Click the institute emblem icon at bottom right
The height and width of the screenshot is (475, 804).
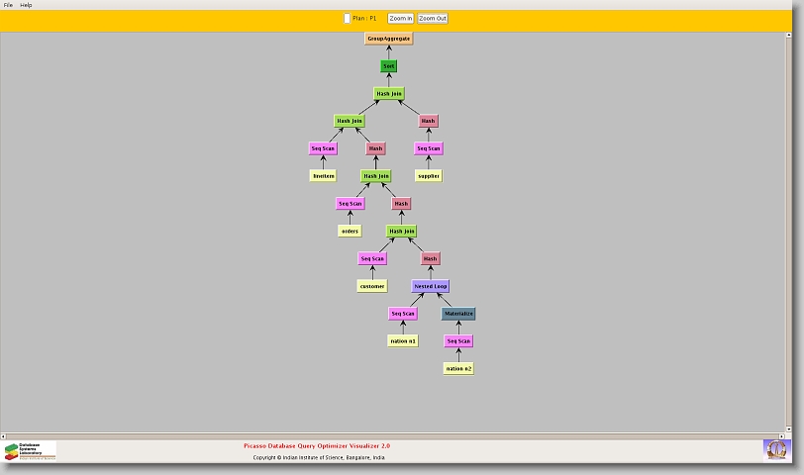point(776,450)
